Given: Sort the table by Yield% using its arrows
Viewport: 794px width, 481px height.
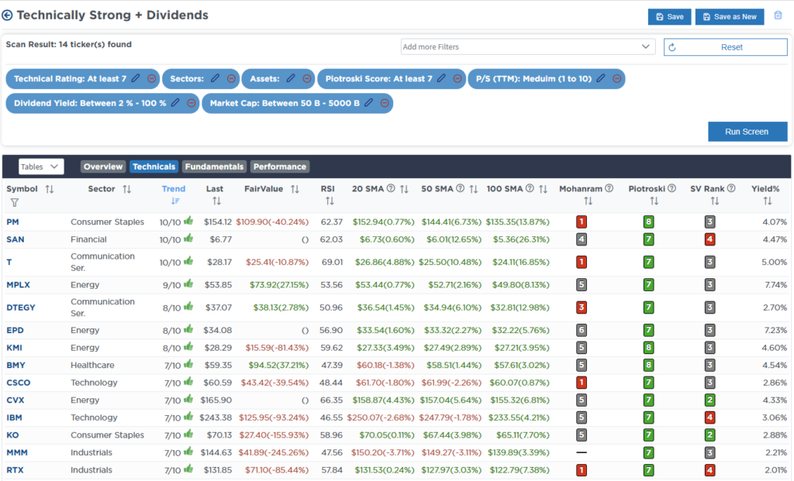Looking at the screenshot, I should (767, 200).
